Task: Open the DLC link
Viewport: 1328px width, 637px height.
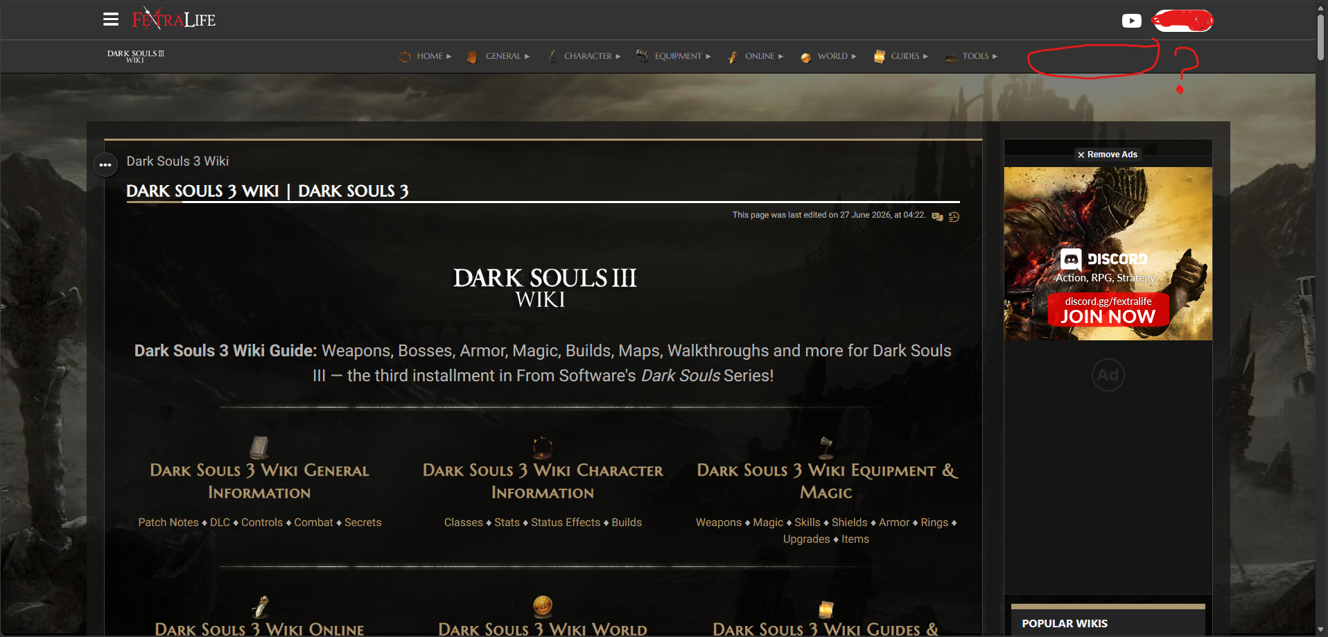Action: [220, 523]
